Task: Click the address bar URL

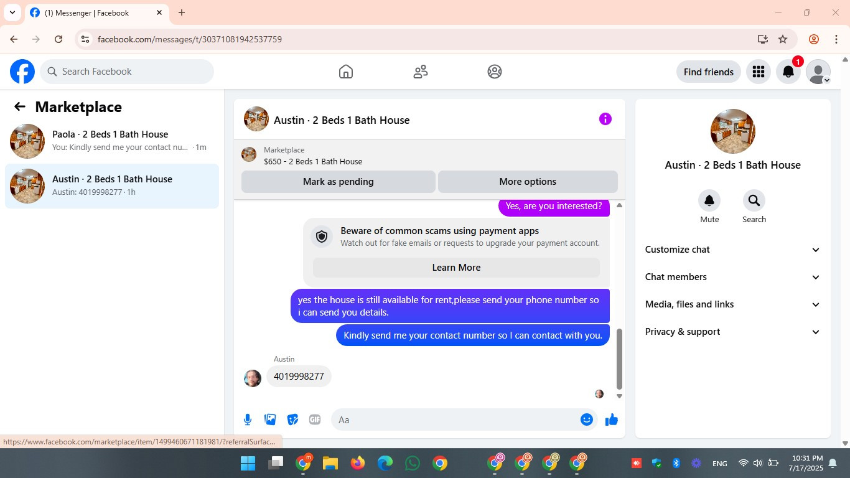Action: (190, 39)
